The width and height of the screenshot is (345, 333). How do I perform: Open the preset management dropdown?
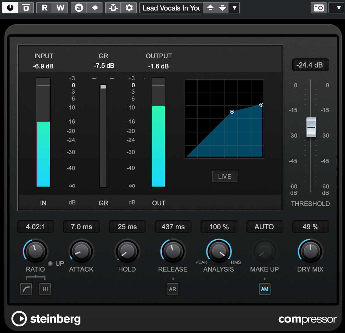pos(234,8)
